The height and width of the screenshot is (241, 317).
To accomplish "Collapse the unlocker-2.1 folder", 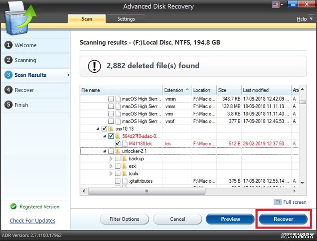I will point(105,151).
